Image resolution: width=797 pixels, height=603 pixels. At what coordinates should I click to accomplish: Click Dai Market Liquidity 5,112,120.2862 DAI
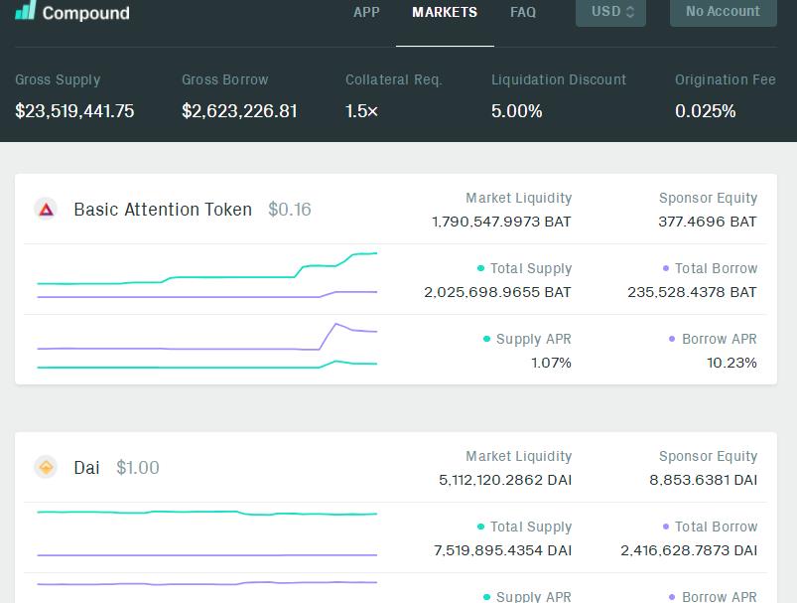pos(505,480)
